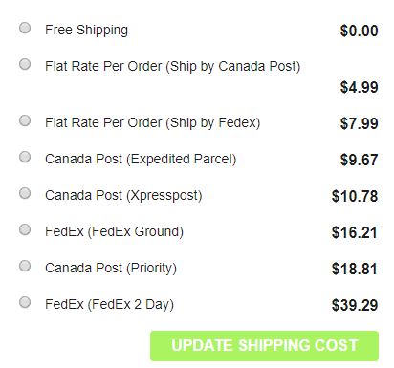Select the FedEx Ground radio button

tap(25, 229)
